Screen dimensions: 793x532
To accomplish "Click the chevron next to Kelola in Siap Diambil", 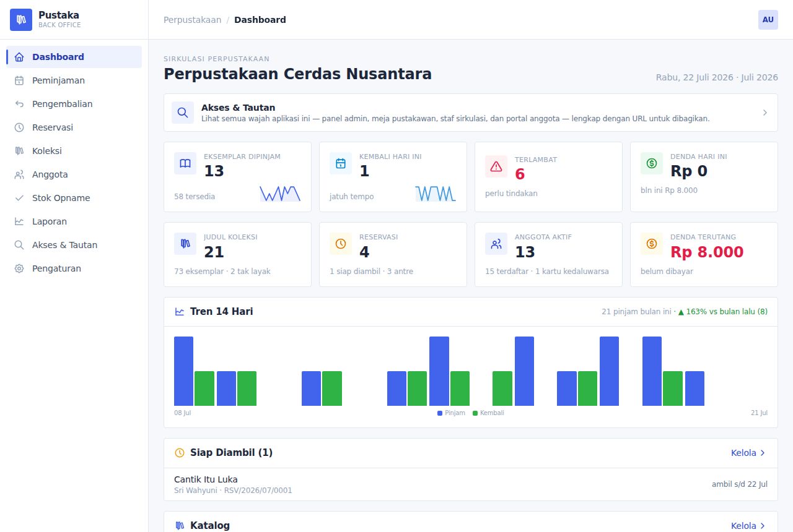I will pyautogui.click(x=763, y=453).
